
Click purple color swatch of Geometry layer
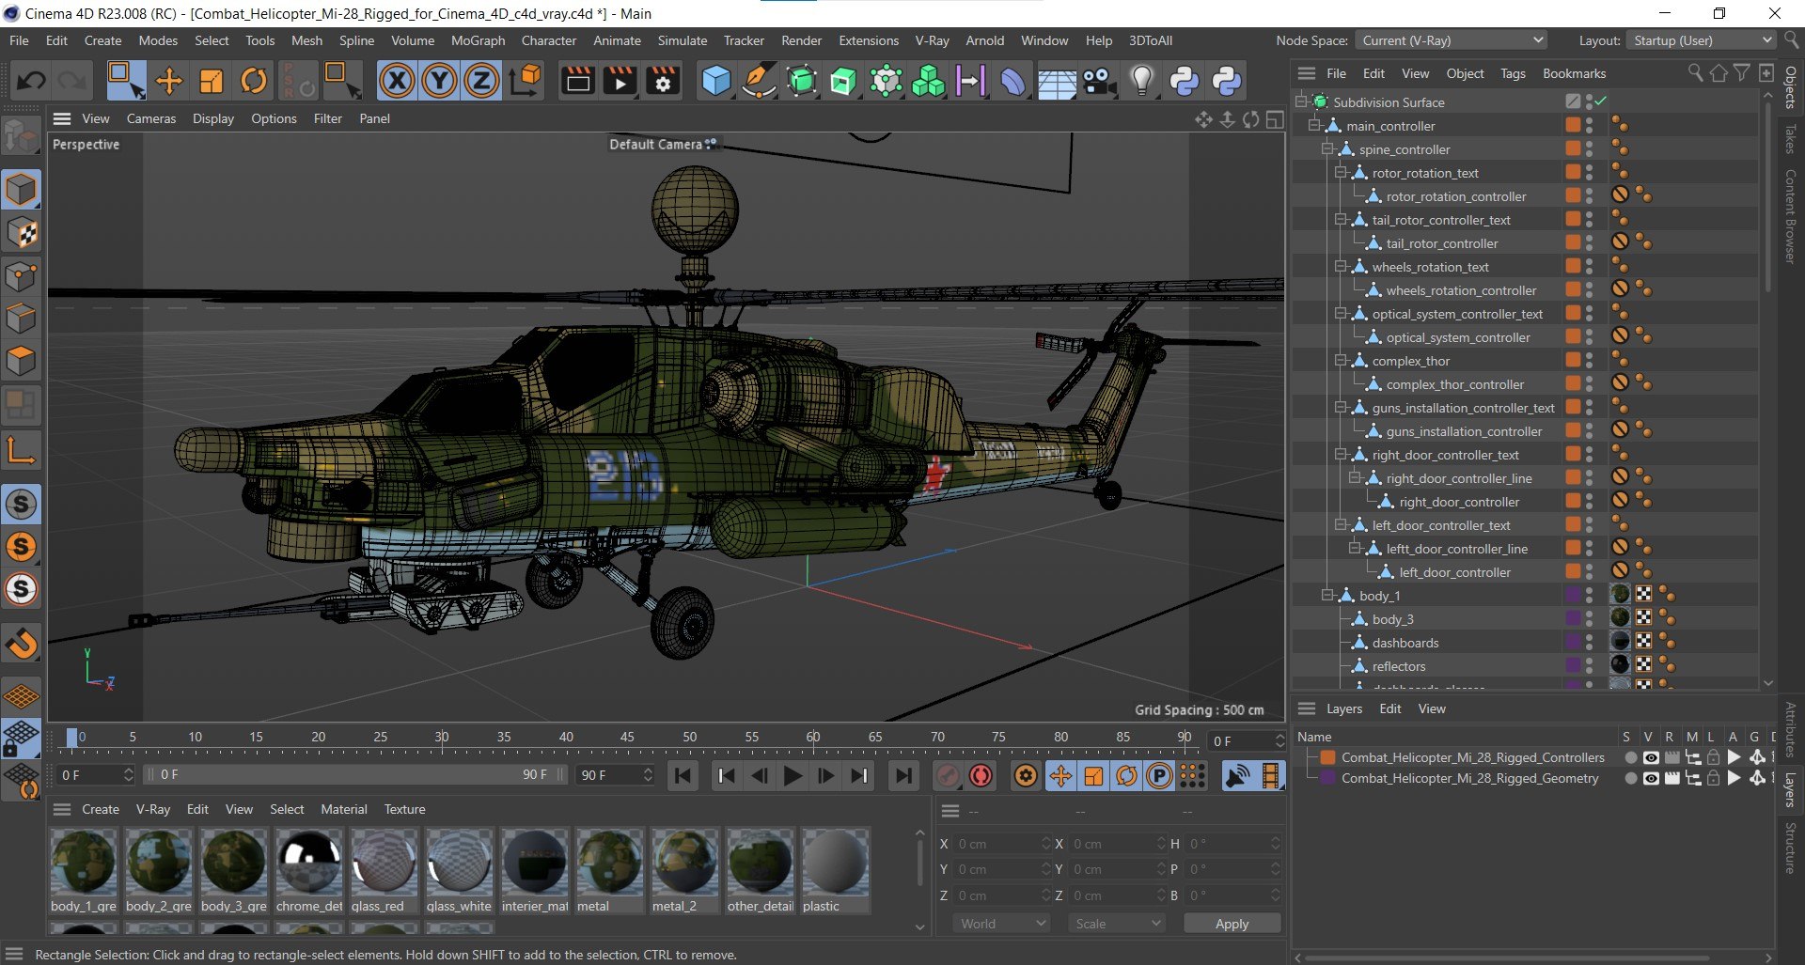tap(1328, 778)
